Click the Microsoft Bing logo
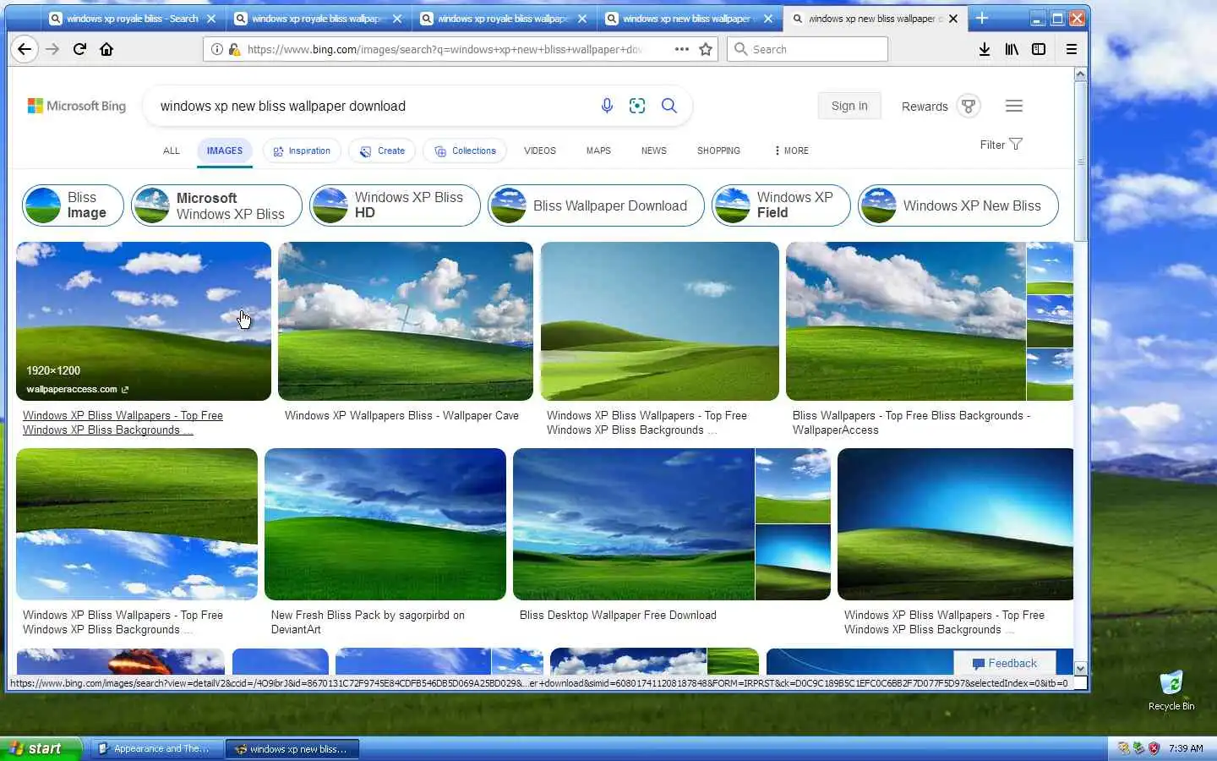 (x=77, y=106)
